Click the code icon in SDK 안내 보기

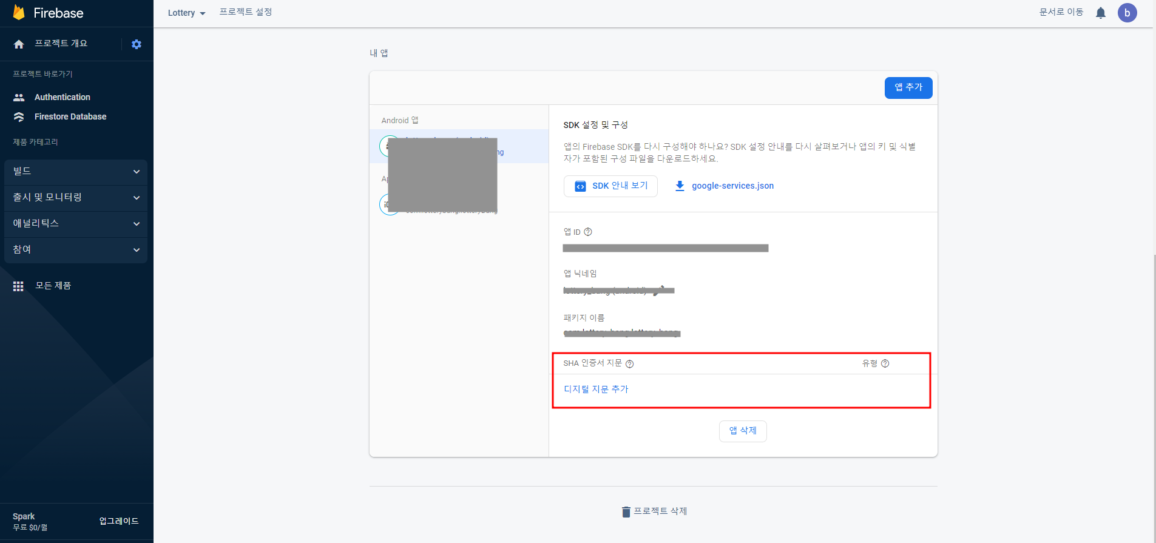581,186
